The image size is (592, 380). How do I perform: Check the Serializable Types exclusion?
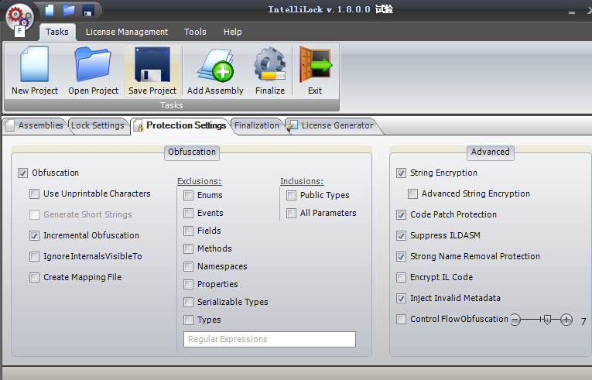pyautogui.click(x=188, y=302)
